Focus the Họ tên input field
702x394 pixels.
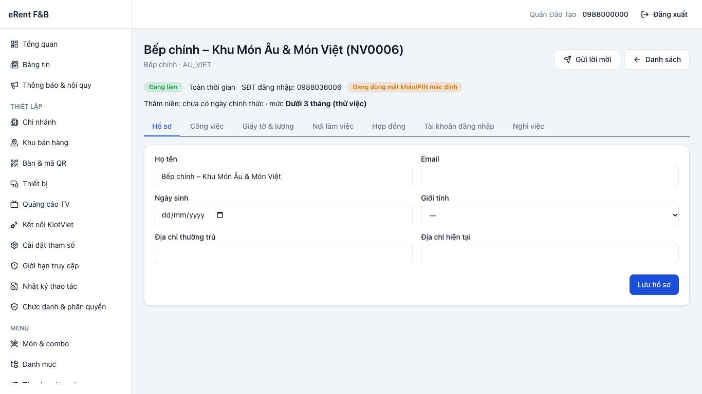click(284, 176)
